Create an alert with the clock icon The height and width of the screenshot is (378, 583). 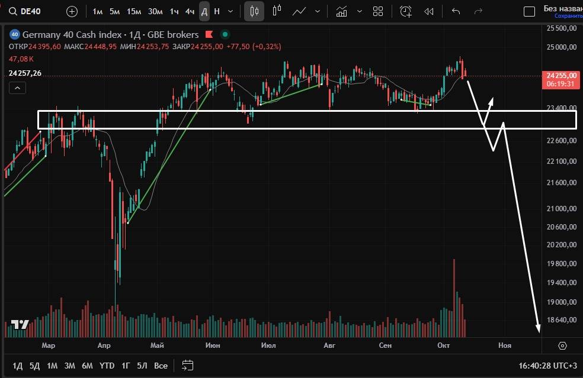click(x=406, y=11)
